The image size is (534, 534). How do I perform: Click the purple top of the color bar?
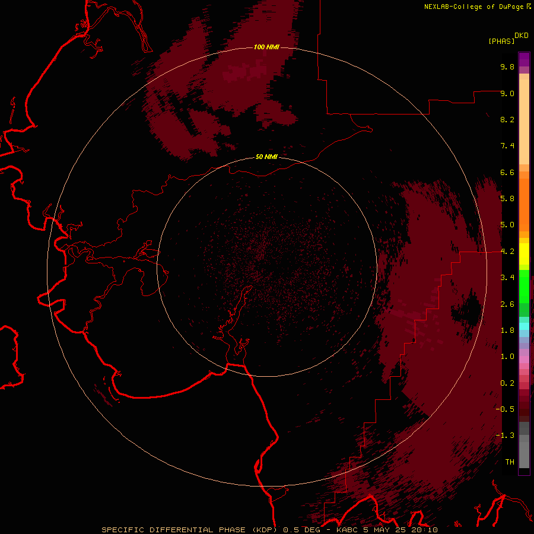click(524, 59)
